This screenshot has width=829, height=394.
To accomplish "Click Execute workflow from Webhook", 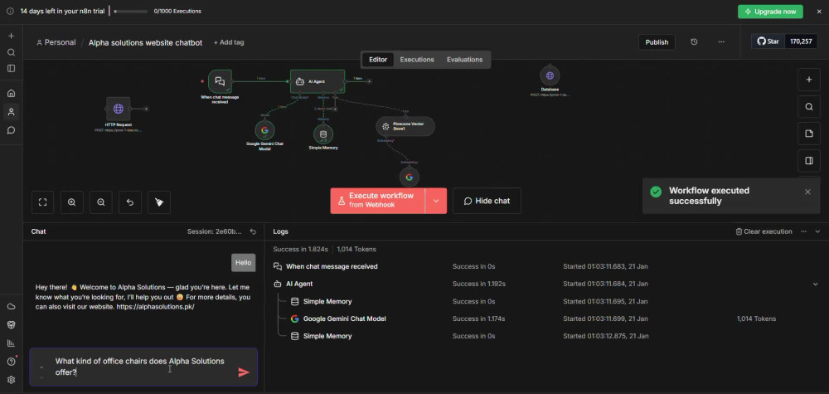I will click(x=377, y=201).
